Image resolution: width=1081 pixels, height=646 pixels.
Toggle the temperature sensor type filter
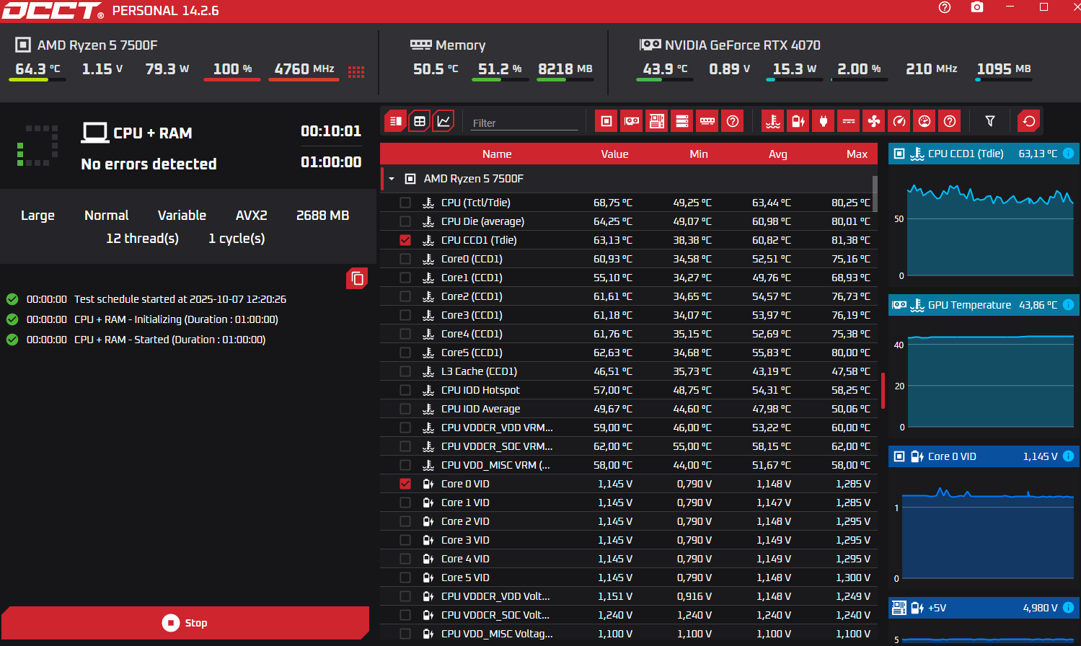tap(773, 121)
